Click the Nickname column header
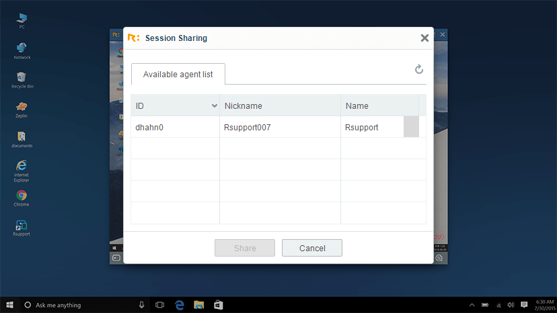 [280, 105]
